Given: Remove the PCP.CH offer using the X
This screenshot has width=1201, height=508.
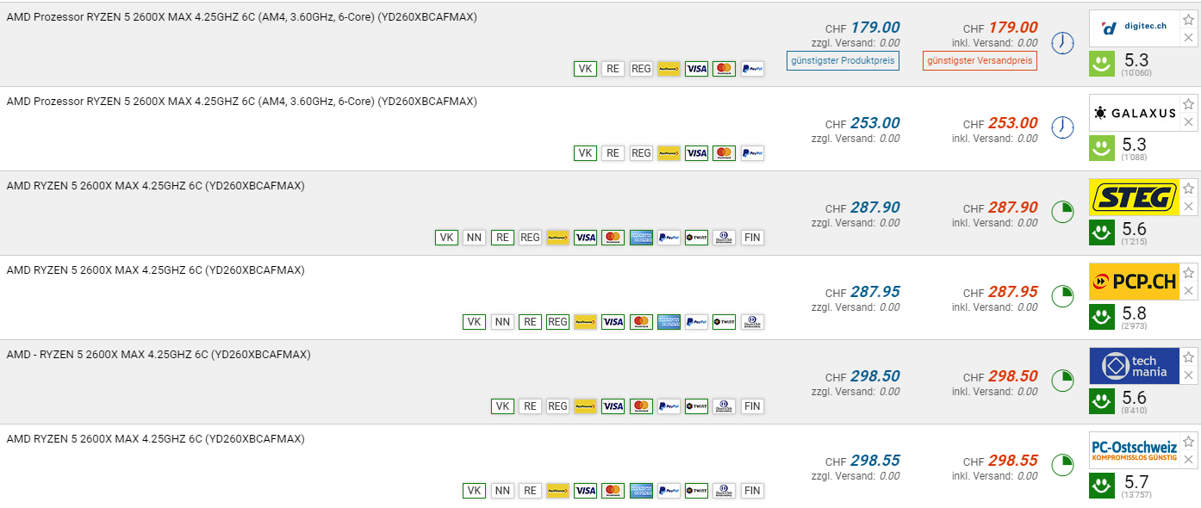Looking at the screenshot, I should 1189,291.
